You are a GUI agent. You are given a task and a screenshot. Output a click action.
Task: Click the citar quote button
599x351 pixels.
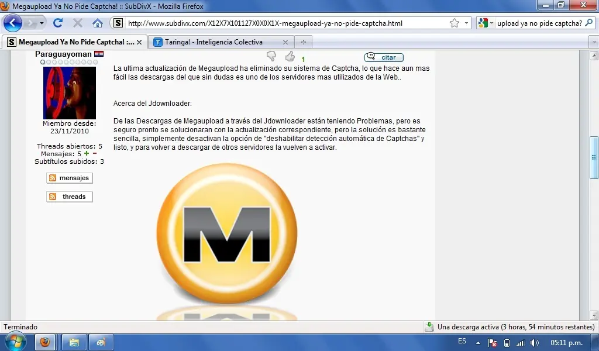click(x=384, y=57)
